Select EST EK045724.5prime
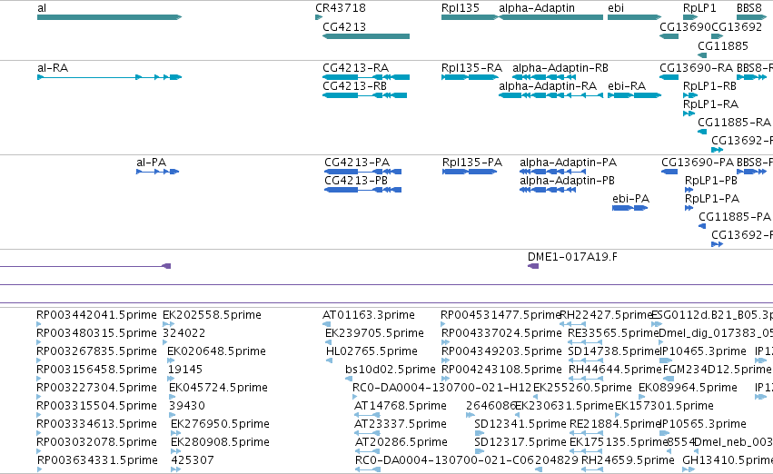Viewport: 773px width, 474px height. tap(218, 387)
